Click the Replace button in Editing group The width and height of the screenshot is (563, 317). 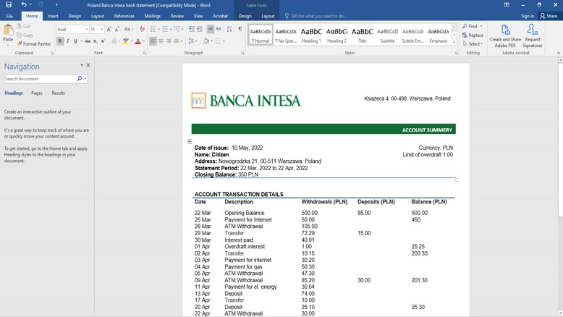tap(473, 35)
